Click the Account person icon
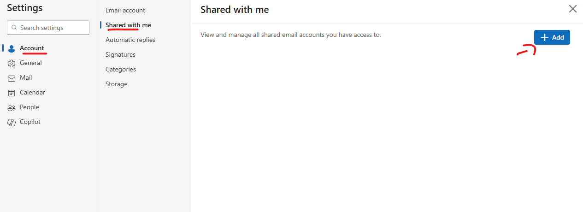583x212 pixels. point(12,48)
